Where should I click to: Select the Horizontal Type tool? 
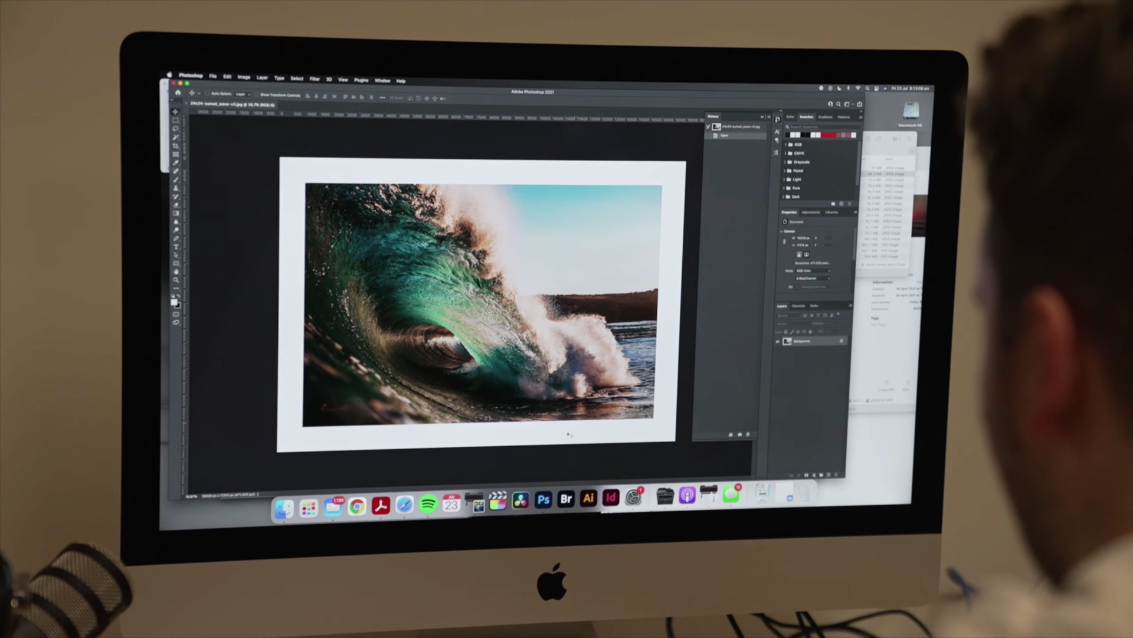175,247
